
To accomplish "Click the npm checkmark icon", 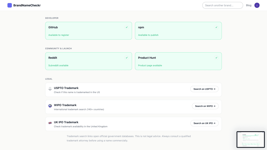I will point(216,27).
